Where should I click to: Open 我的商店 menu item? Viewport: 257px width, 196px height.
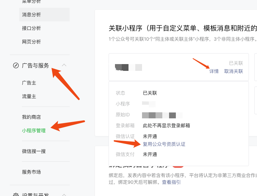(x=31, y=117)
